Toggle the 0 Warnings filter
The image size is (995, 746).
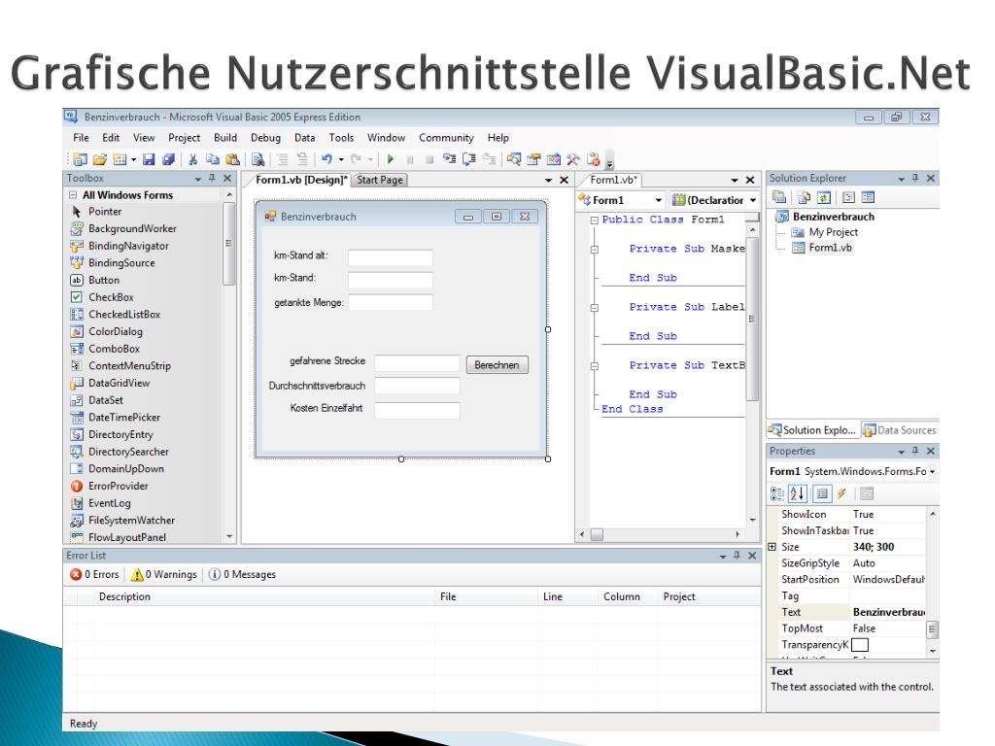[x=163, y=574]
